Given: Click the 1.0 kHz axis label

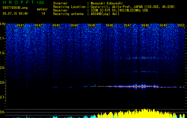Looking at the screenshot, I should tap(3, 53).
